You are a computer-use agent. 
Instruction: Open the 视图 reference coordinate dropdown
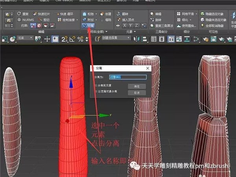pyautogui.click(x=25, y=38)
